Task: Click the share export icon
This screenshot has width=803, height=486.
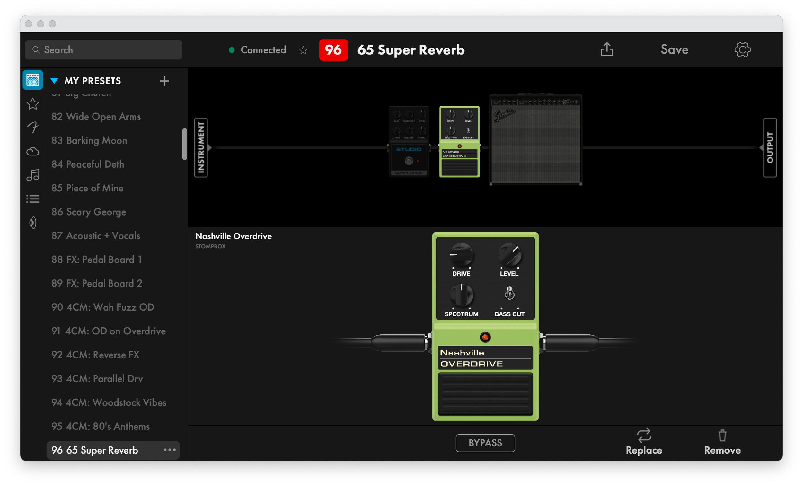Action: [607, 49]
